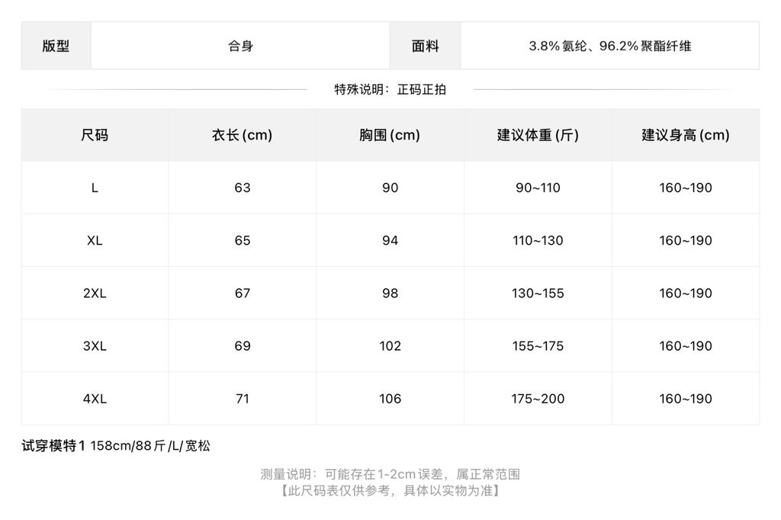The height and width of the screenshot is (520, 781).
Task: Click the 版型 label cell
Action: pos(56,46)
